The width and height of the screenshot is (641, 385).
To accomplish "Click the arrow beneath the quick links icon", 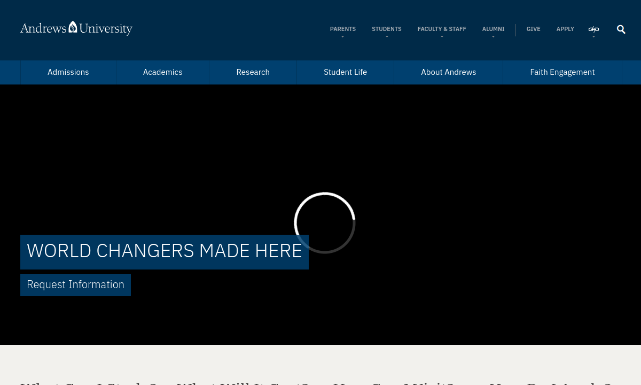I will (593, 37).
